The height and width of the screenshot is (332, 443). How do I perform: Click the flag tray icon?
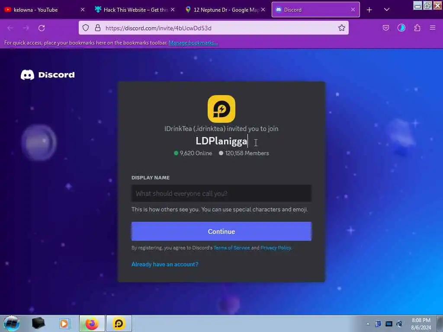pos(378,324)
